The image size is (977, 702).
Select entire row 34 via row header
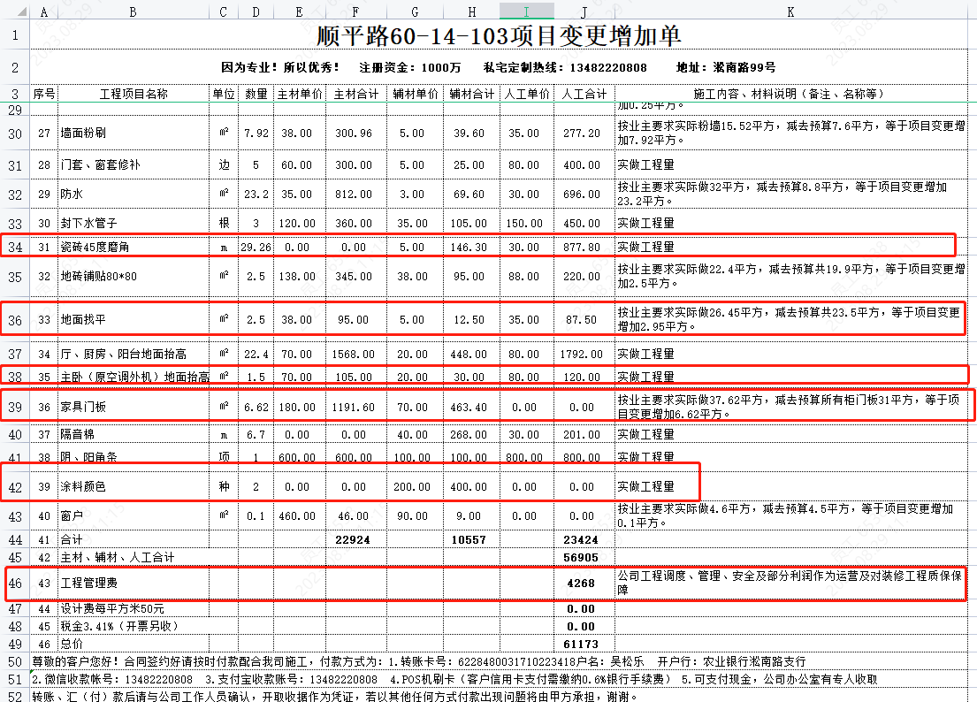click(15, 247)
